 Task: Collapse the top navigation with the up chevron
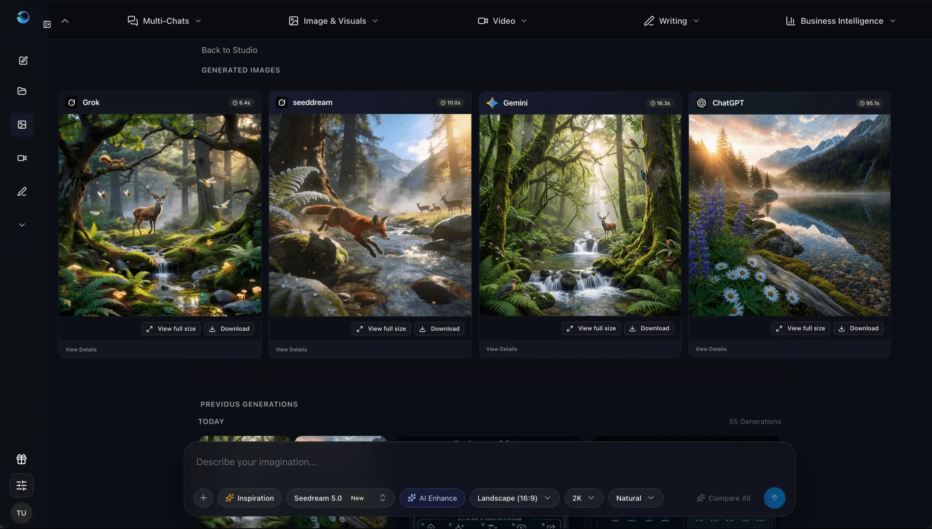pyautogui.click(x=65, y=21)
